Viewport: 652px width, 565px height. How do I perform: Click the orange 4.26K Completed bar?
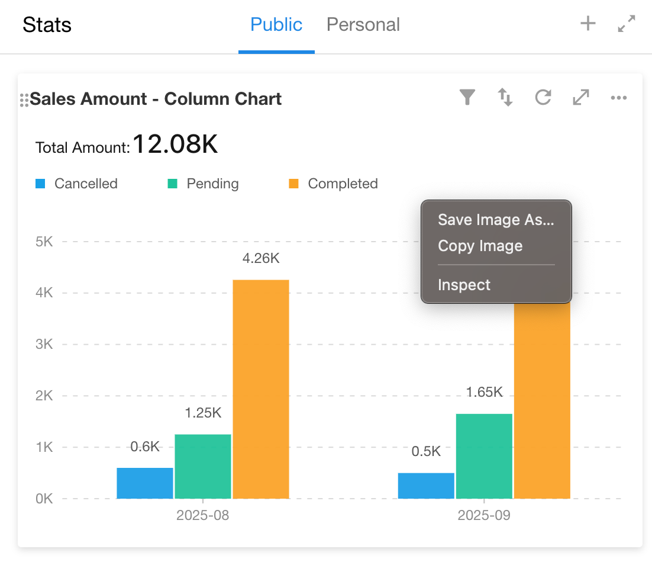(x=261, y=389)
